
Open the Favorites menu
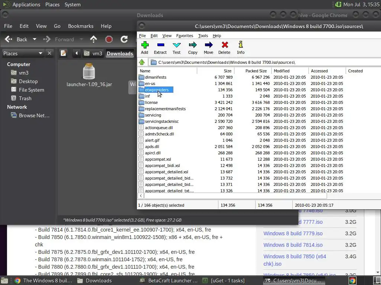tap(185, 36)
